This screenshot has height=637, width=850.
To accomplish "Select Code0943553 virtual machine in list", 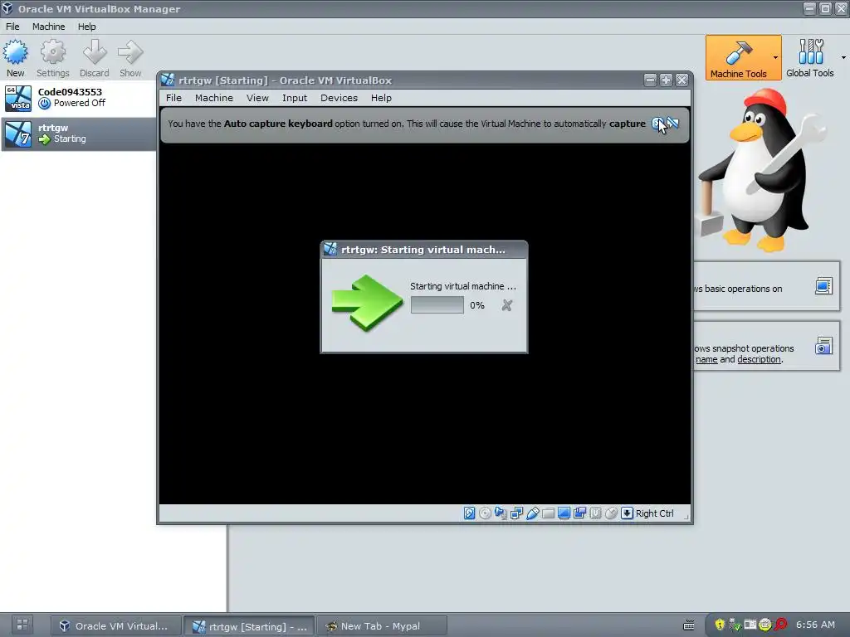I will (79, 98).
